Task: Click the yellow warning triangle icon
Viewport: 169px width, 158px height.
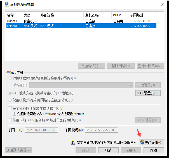Action: tap(73, 142)
